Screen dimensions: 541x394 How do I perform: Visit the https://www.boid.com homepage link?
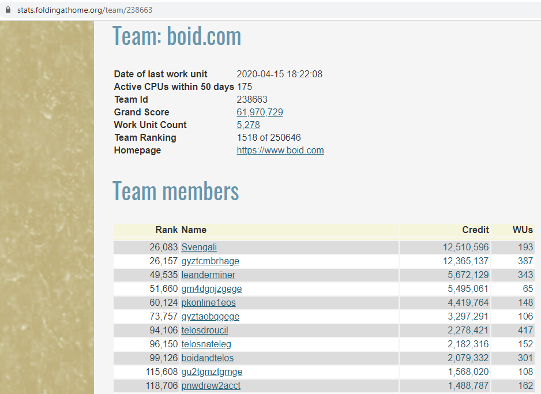[280, 151]
